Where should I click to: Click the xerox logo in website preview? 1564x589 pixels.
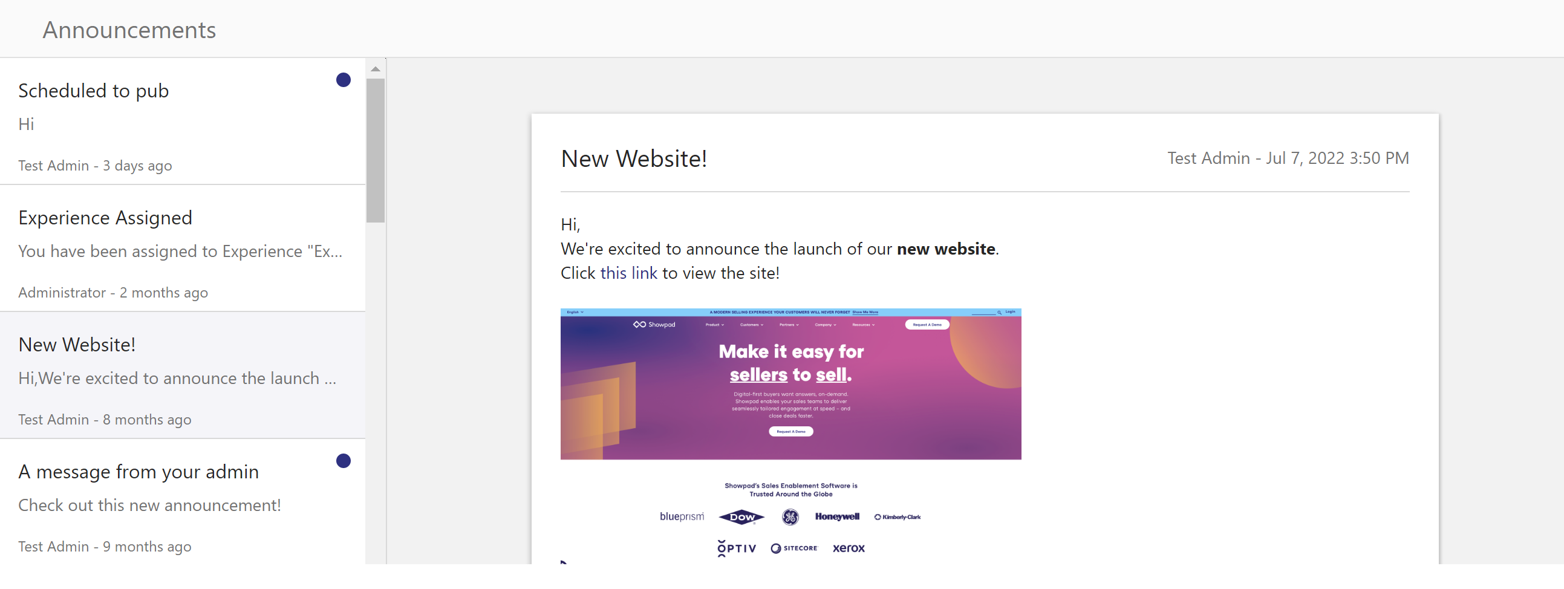848,548
